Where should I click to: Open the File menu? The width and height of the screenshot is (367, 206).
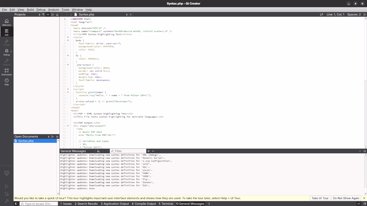pyautogui.click(x=4, y=9)
